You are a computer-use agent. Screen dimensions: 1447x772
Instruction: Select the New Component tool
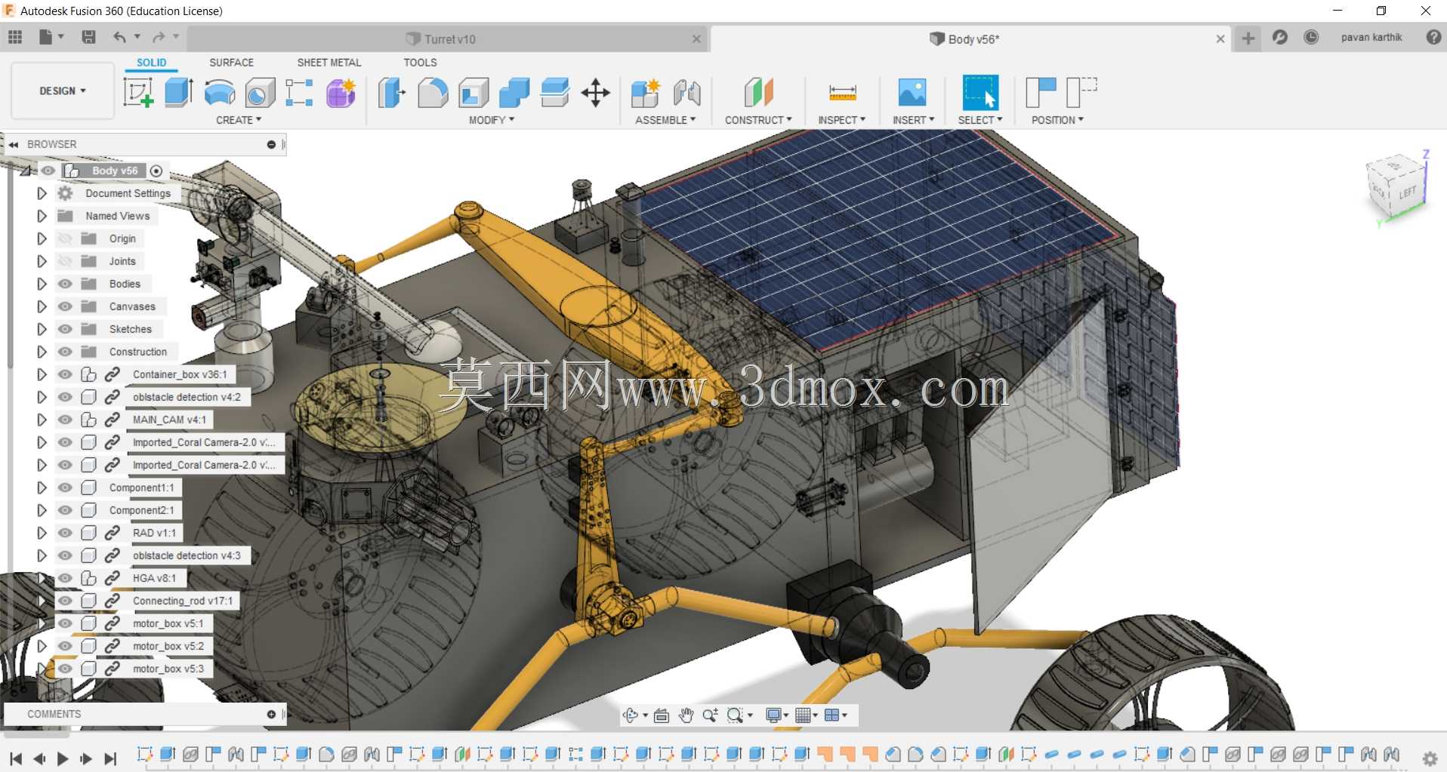[646, 93]
